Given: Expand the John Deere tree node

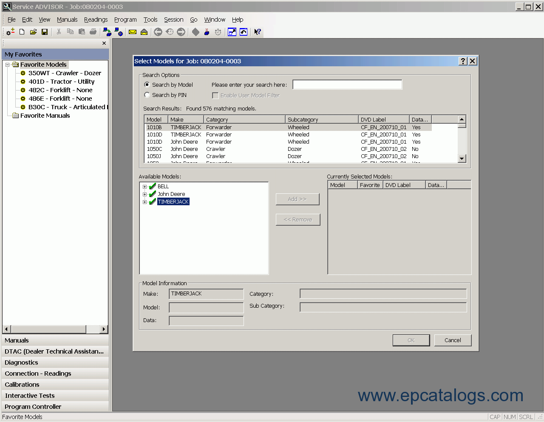Looking at the screenshot, I should coord(144,194).
